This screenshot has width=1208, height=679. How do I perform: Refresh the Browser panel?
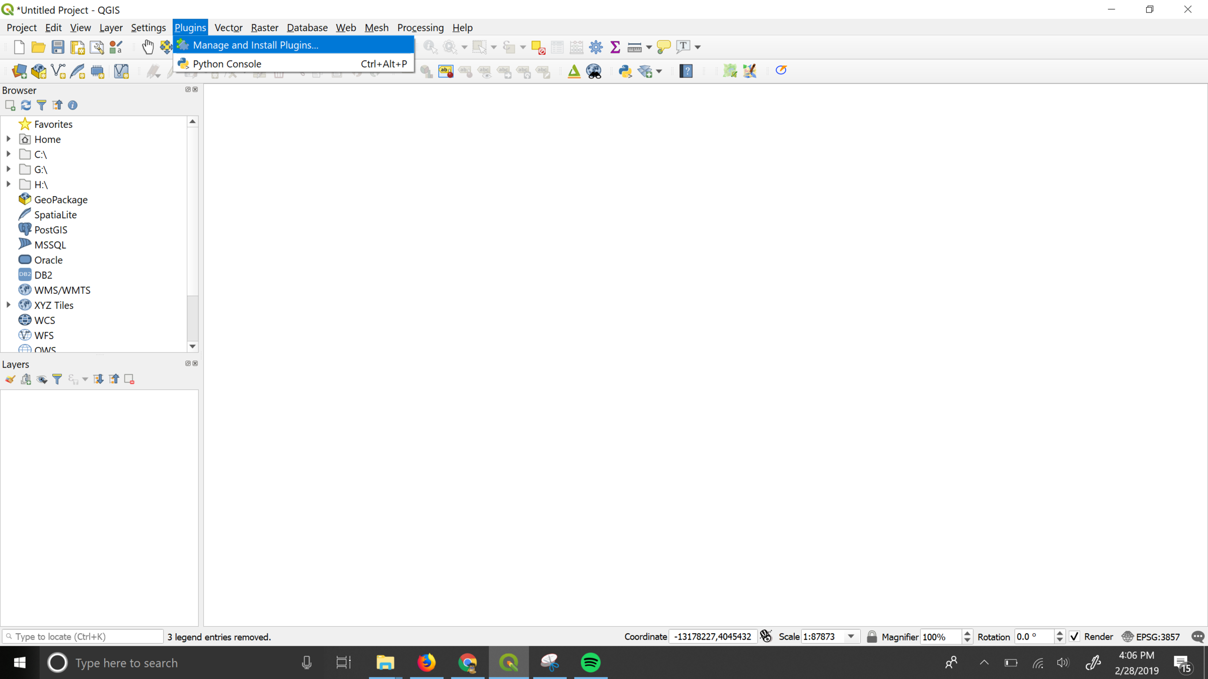[26, 105]
